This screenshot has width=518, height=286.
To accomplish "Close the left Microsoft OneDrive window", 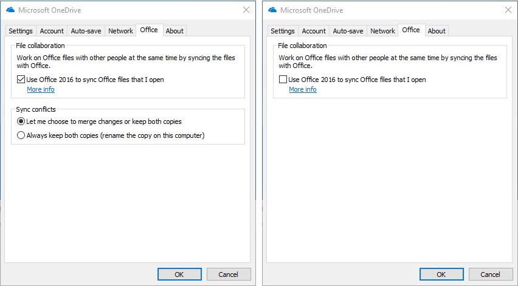I will coord(246,10).
